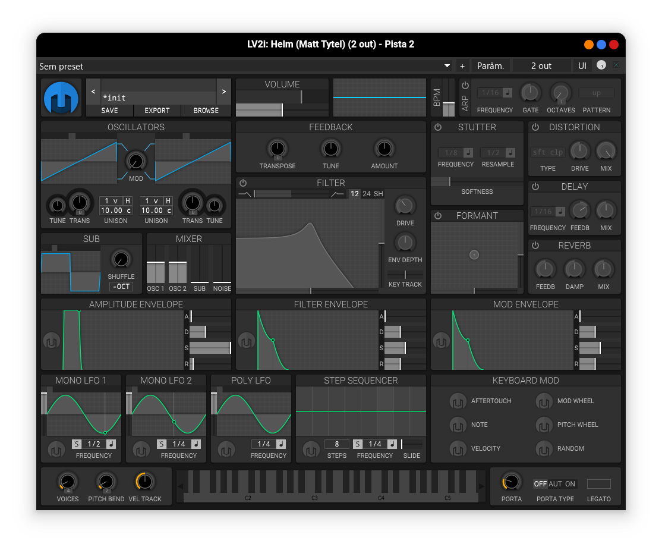662x550 pixels.
Task: Click the BROWSE button
Action: click(x=206, y=111)
